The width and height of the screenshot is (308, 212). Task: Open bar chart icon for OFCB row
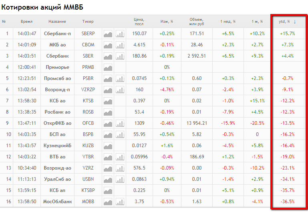pos(120,123)
